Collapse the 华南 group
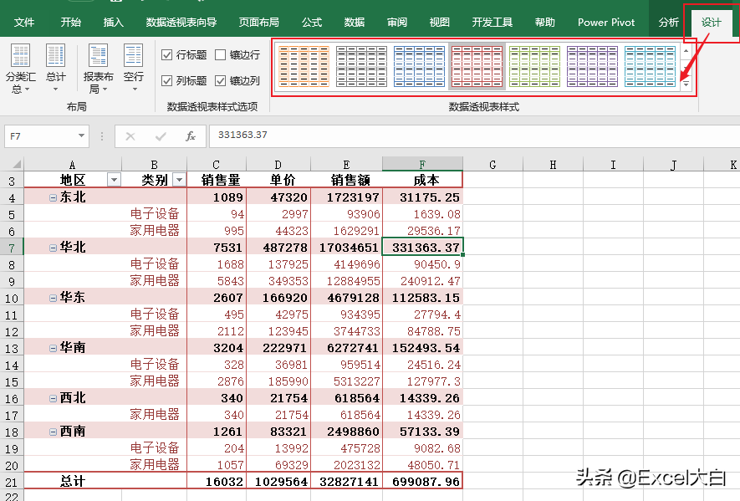Screen dimensions: 740x501 click(x=54, y=348)
